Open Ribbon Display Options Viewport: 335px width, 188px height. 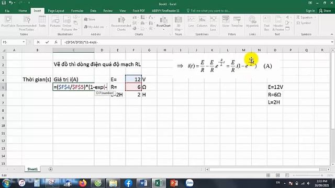point(310,3)
